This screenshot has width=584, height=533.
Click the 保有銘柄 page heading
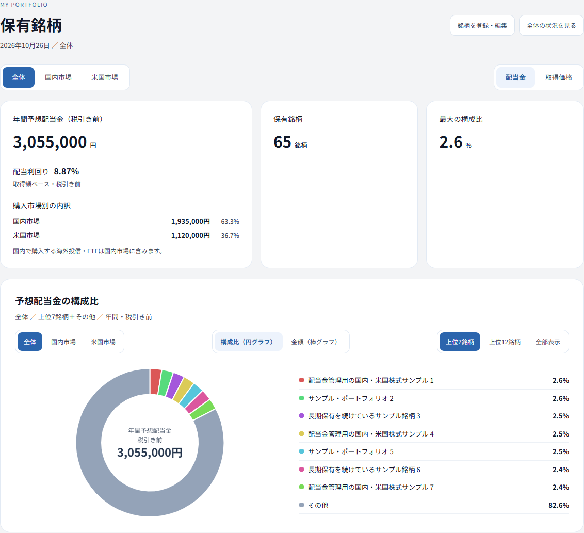pyautogui.click(x=31, y=25)
